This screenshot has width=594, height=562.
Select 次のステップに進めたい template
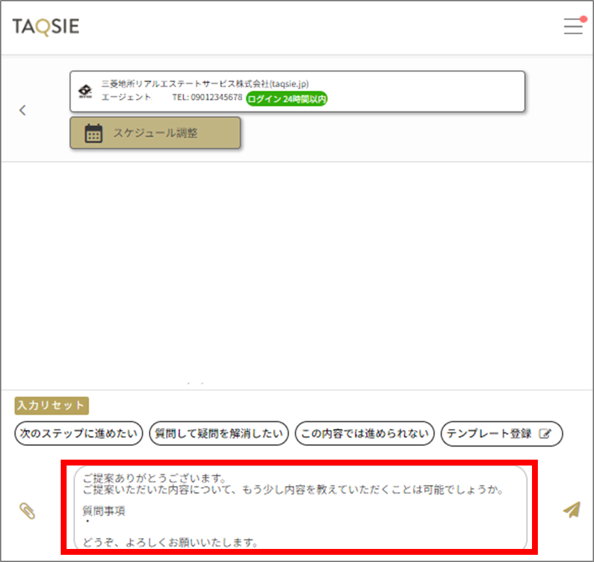[78, 434]
